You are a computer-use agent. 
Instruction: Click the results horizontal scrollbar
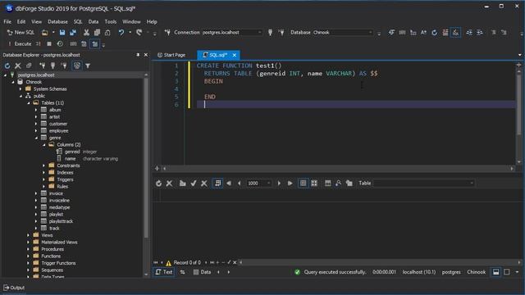(380, 262)
